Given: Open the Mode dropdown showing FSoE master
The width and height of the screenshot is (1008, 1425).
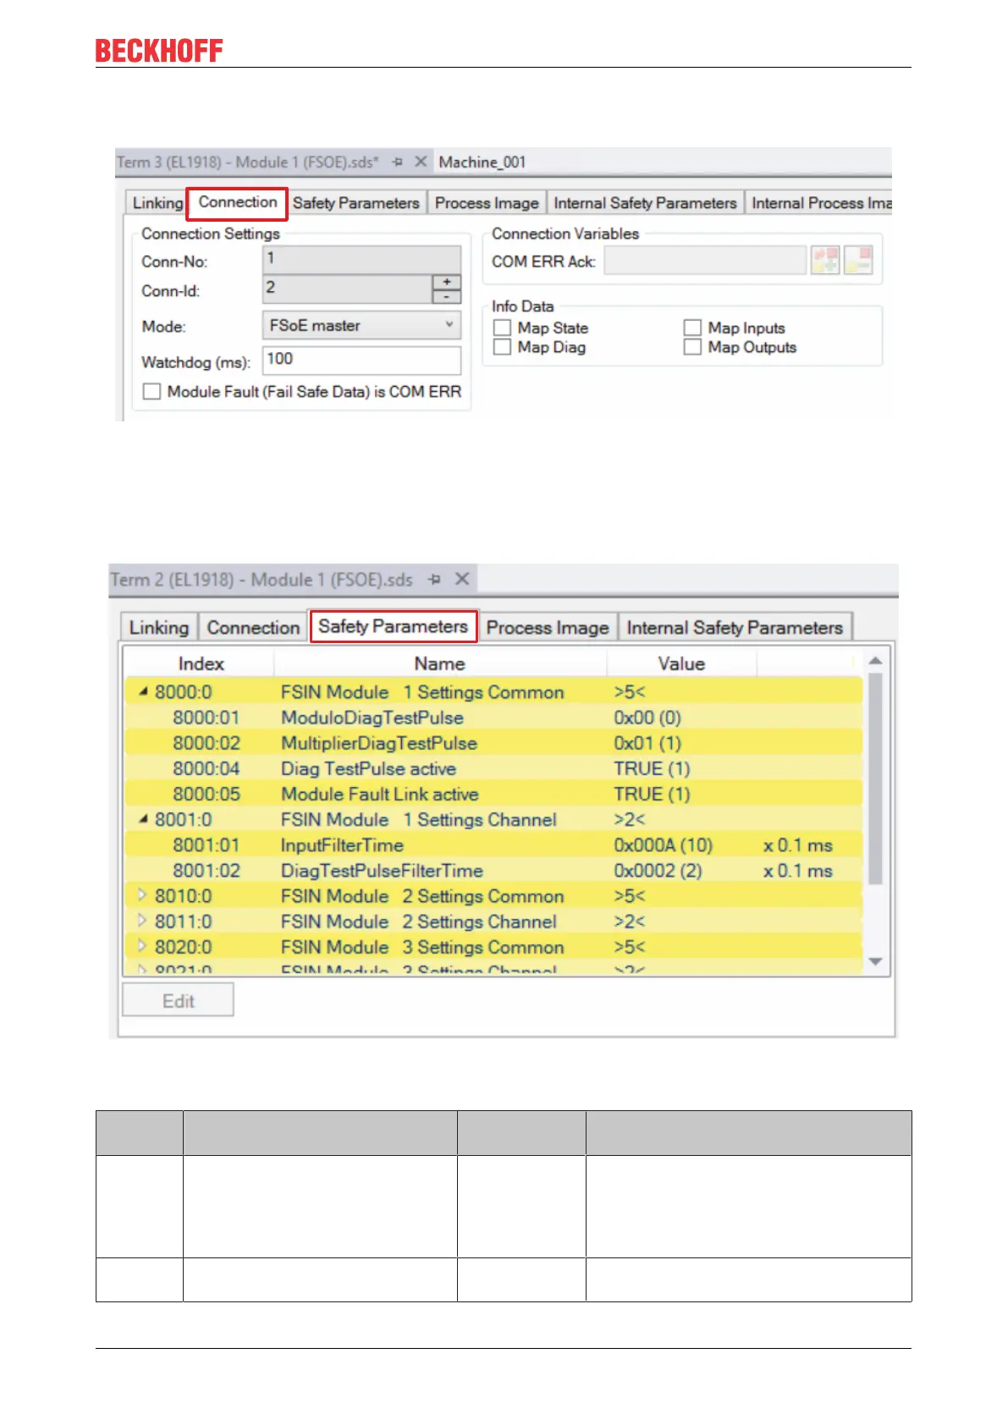Looking at the screenshot, I should (x=361, y=326).
